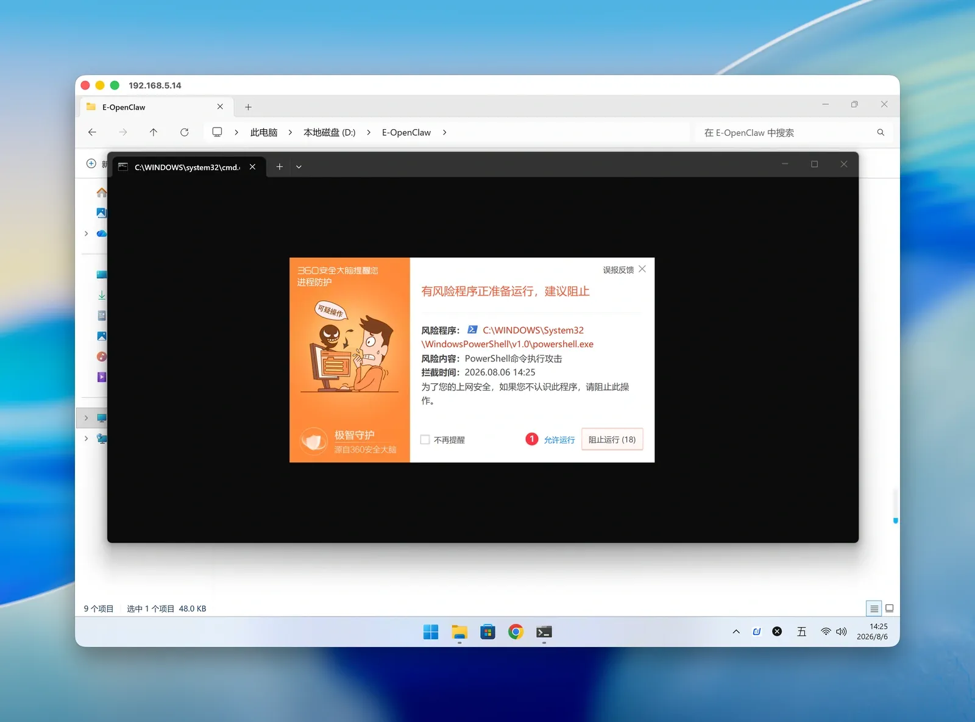975x722 pixels.
Task: Open File Explorer from the taskbar
Action: pyautogui.click(x=459, y=632)
